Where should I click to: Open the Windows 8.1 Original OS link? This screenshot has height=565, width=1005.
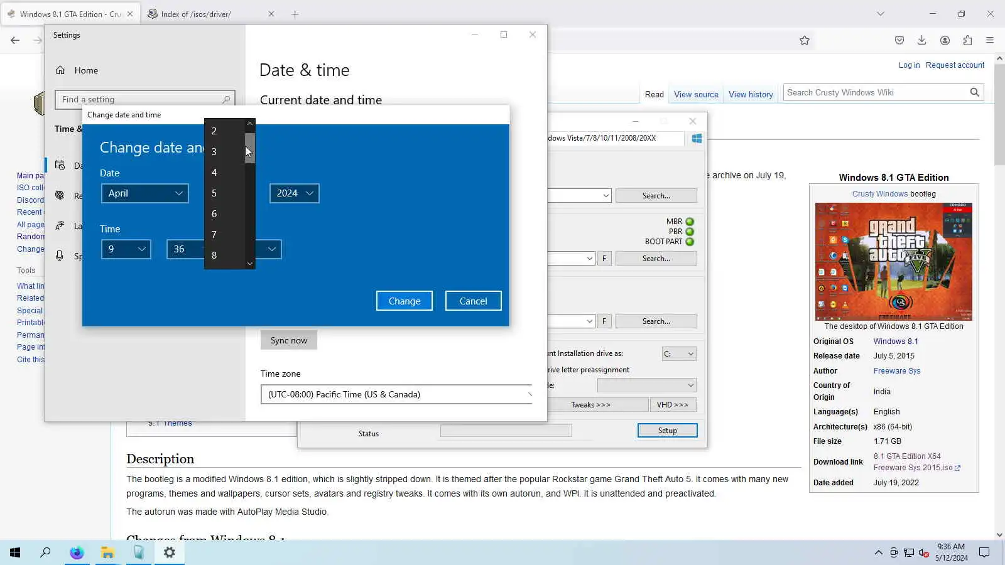coord(896,342)
